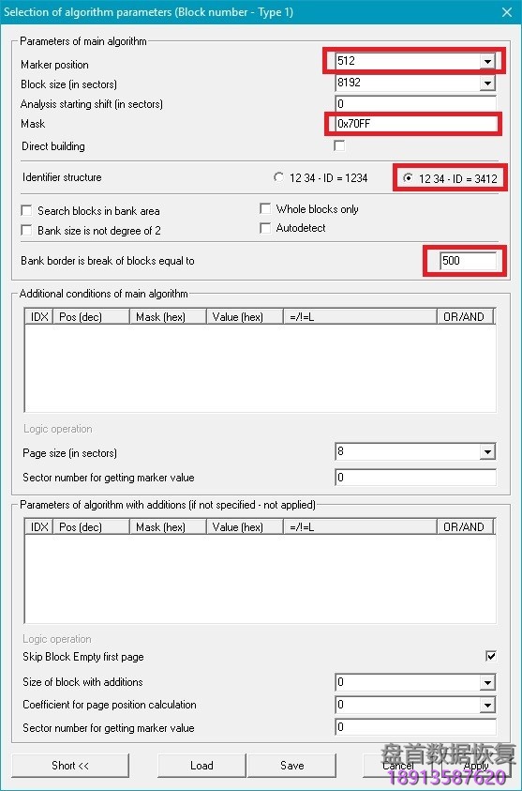The image size is (522, 791).
Task: Click main algorithm Sector number for marker field
Action: click(415, 478)
